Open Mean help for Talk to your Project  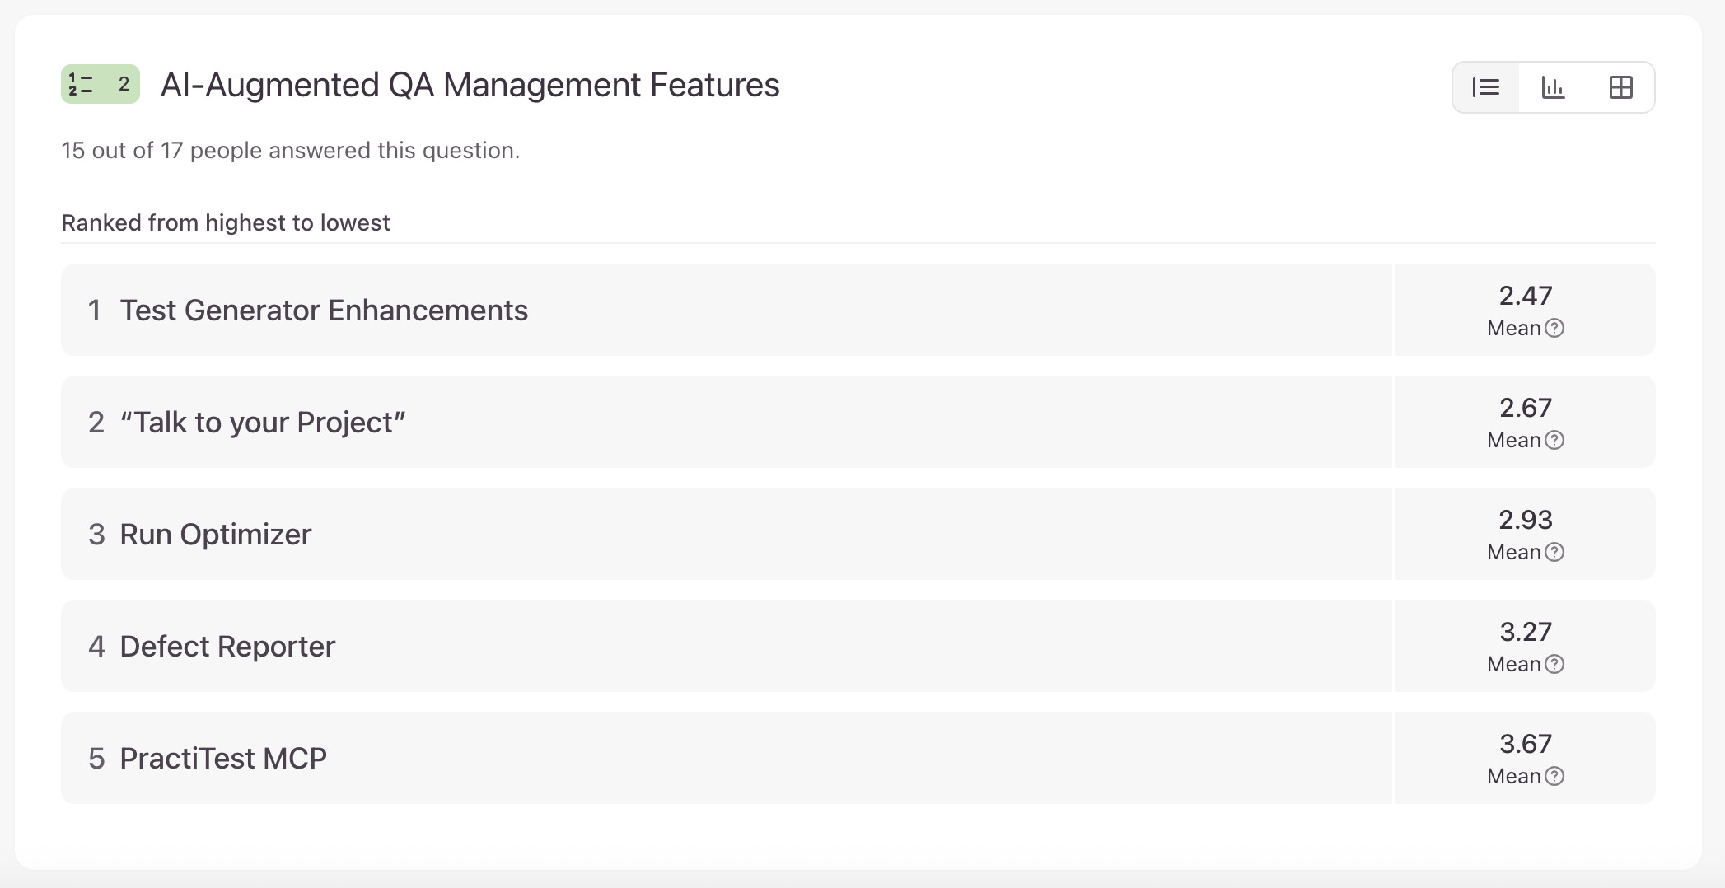[x=1554, y=441]
